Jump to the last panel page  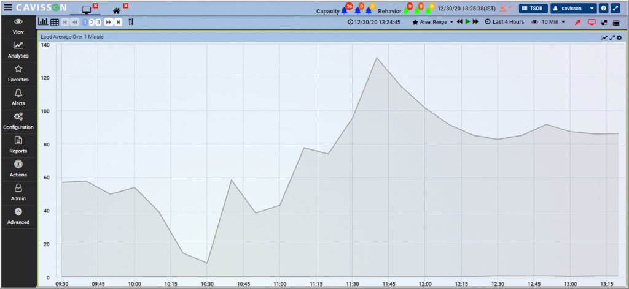tap(118, 23)
